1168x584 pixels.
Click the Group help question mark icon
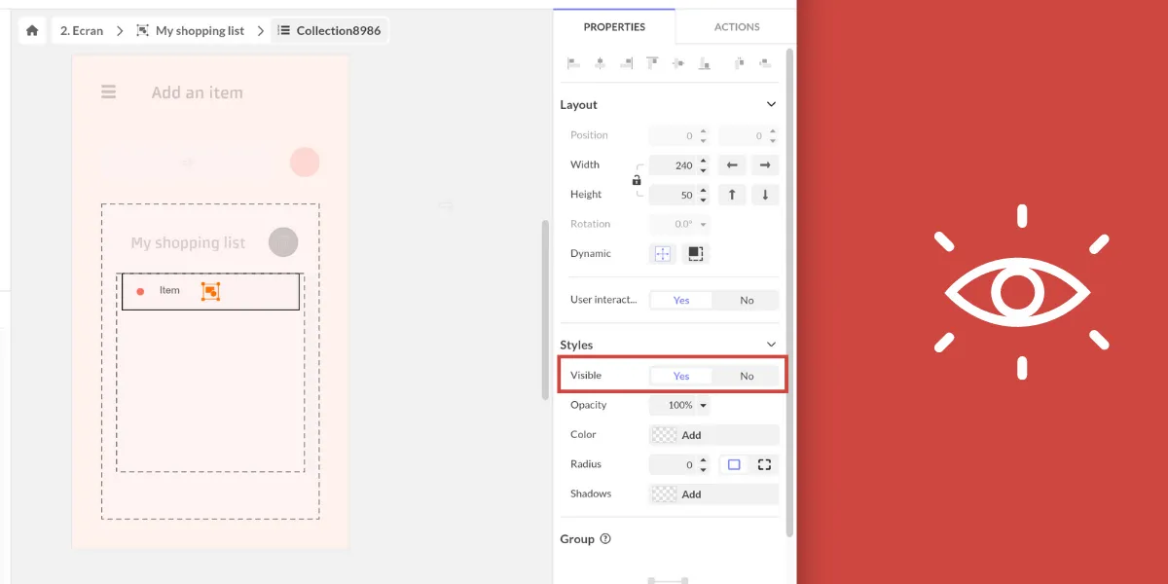(x=605, y=539)
